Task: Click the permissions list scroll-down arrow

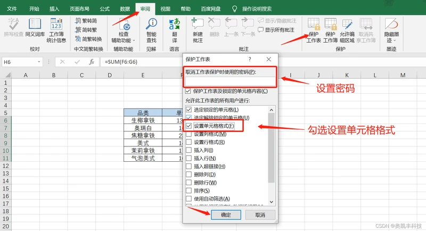Action: 271,202
